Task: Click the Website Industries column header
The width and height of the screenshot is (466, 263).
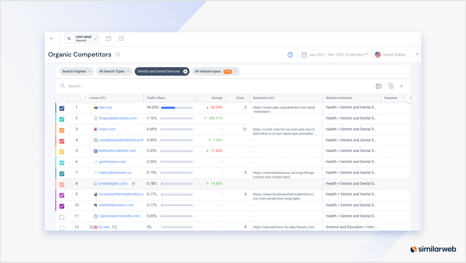Action: pyautogui.click(x=339, y=98)
